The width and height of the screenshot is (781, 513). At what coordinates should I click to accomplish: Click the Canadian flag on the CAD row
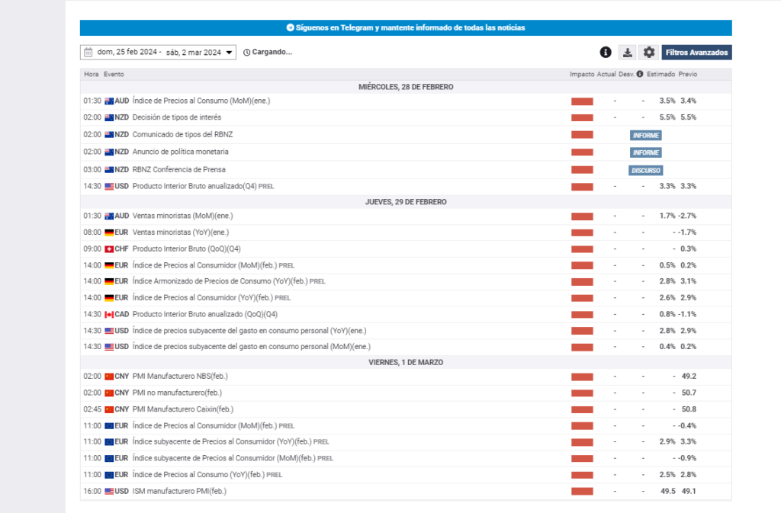109,314
